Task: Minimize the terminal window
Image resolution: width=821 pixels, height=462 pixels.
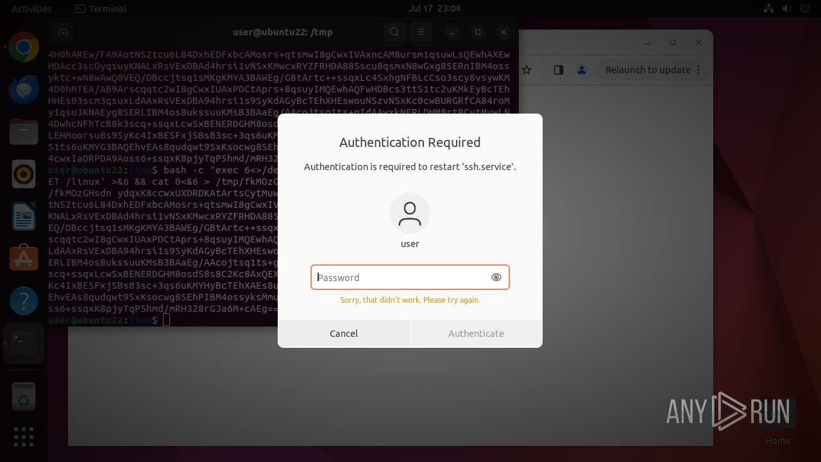Action: coord(452,32)
